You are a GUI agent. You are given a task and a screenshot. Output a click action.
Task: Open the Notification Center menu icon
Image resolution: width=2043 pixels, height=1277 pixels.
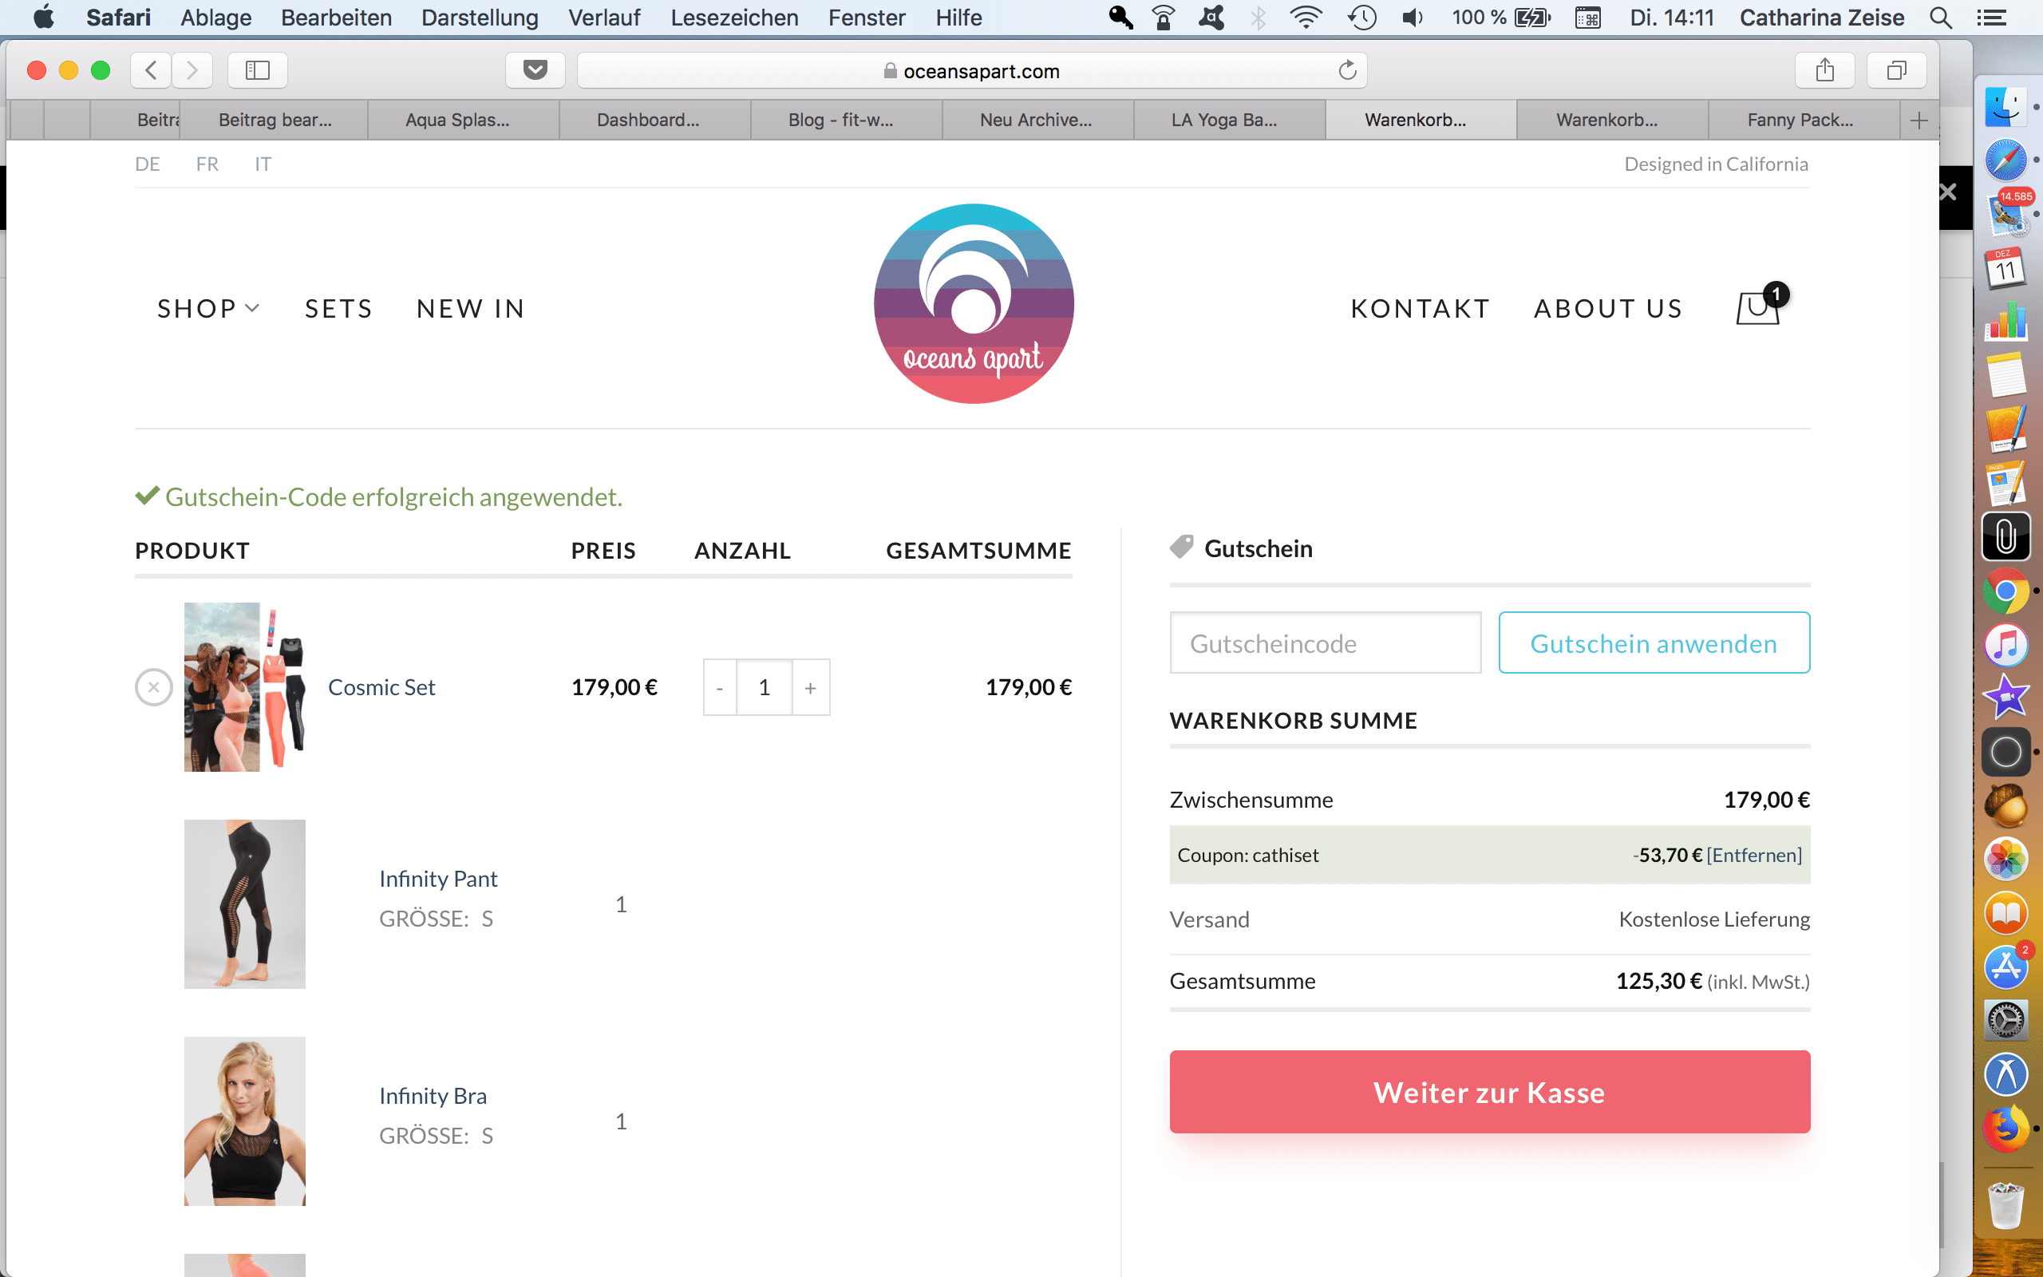point(1991,18)
